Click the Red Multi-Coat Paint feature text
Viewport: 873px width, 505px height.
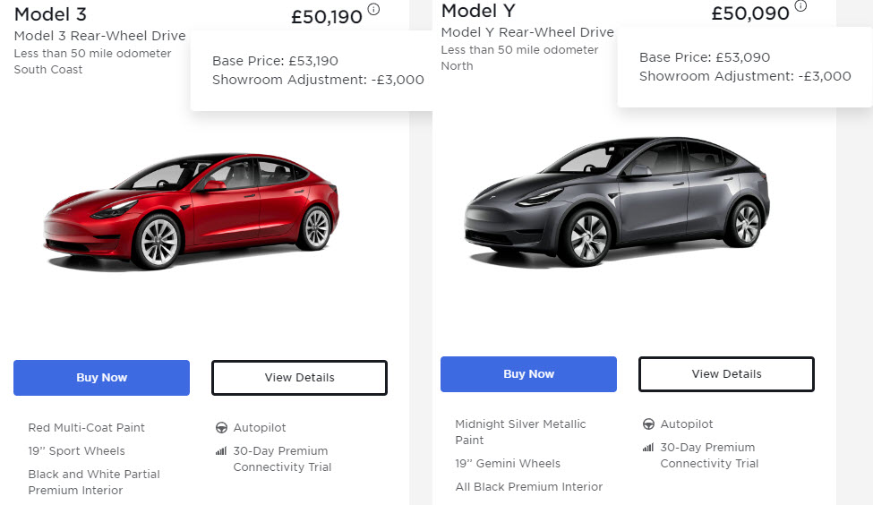(86, 428)
